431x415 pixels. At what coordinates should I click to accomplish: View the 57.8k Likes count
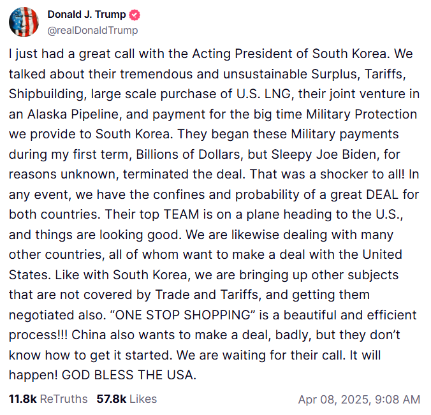tap(112, 399)
